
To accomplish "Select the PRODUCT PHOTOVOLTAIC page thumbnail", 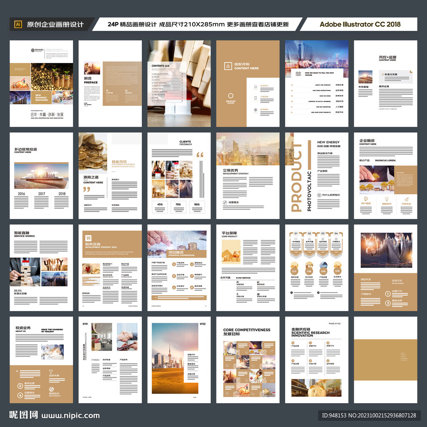I will [317, 176].
